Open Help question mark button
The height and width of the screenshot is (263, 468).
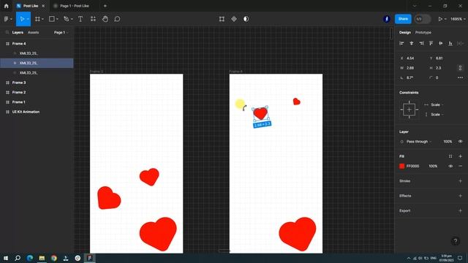tap(455, 241)
